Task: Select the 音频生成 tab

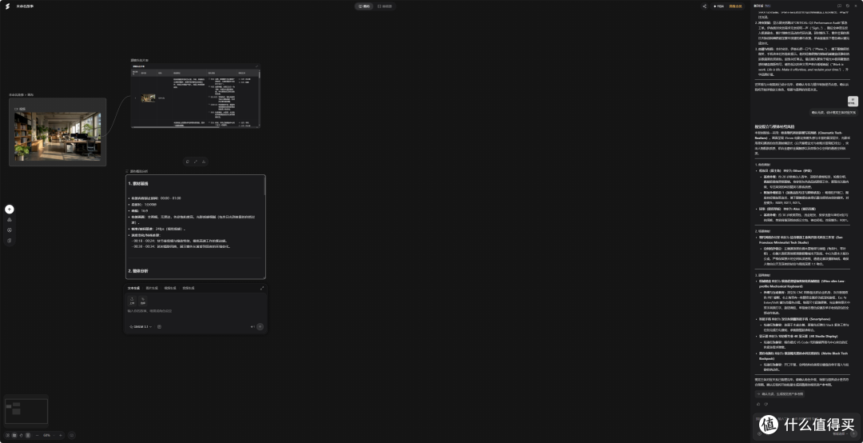Action: coord(189,288)
